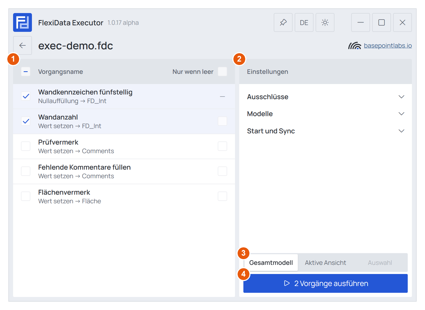Click the FlexiData Executor logo icon
This screenshot has height=310, width=425.
tap(23, 22)
